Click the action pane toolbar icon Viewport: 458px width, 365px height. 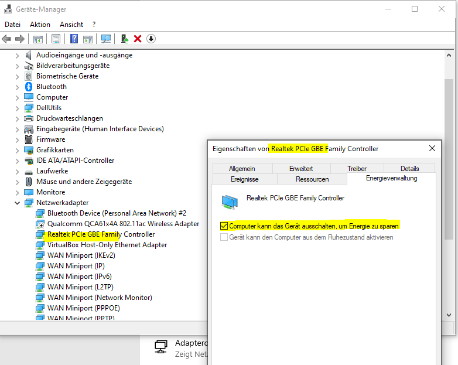[88, 39]
